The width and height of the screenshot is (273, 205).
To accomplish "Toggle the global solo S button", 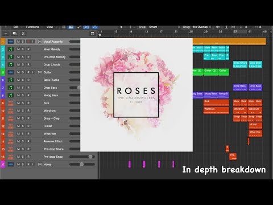I will (x=23, y=34).
